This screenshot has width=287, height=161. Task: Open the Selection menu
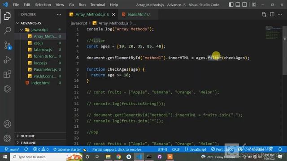pos(43,5)
